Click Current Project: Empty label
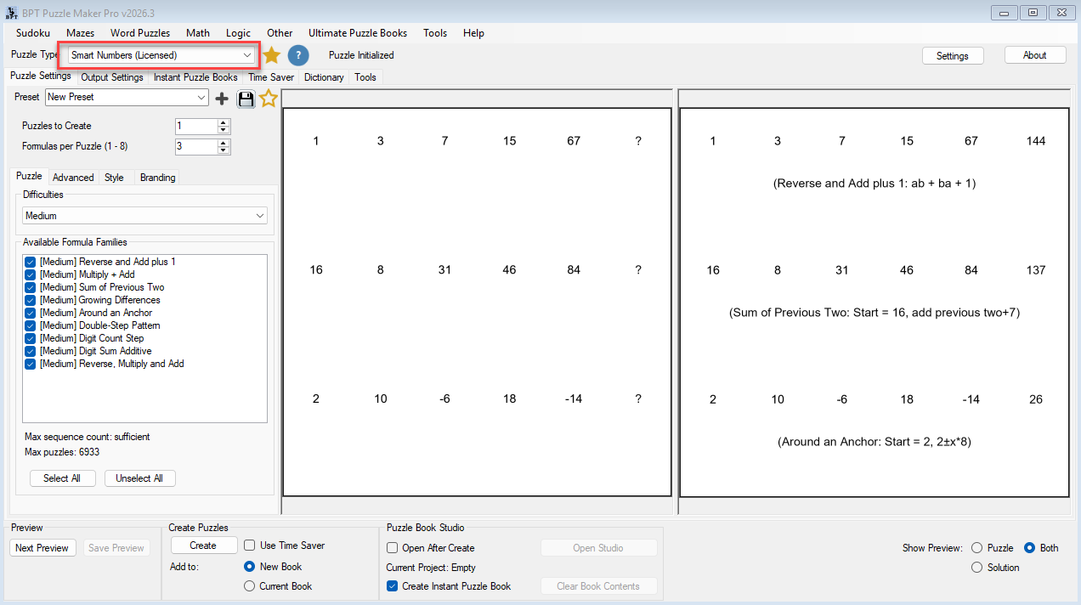Viewport: 1081px width, 605px height. click(431, 568)
